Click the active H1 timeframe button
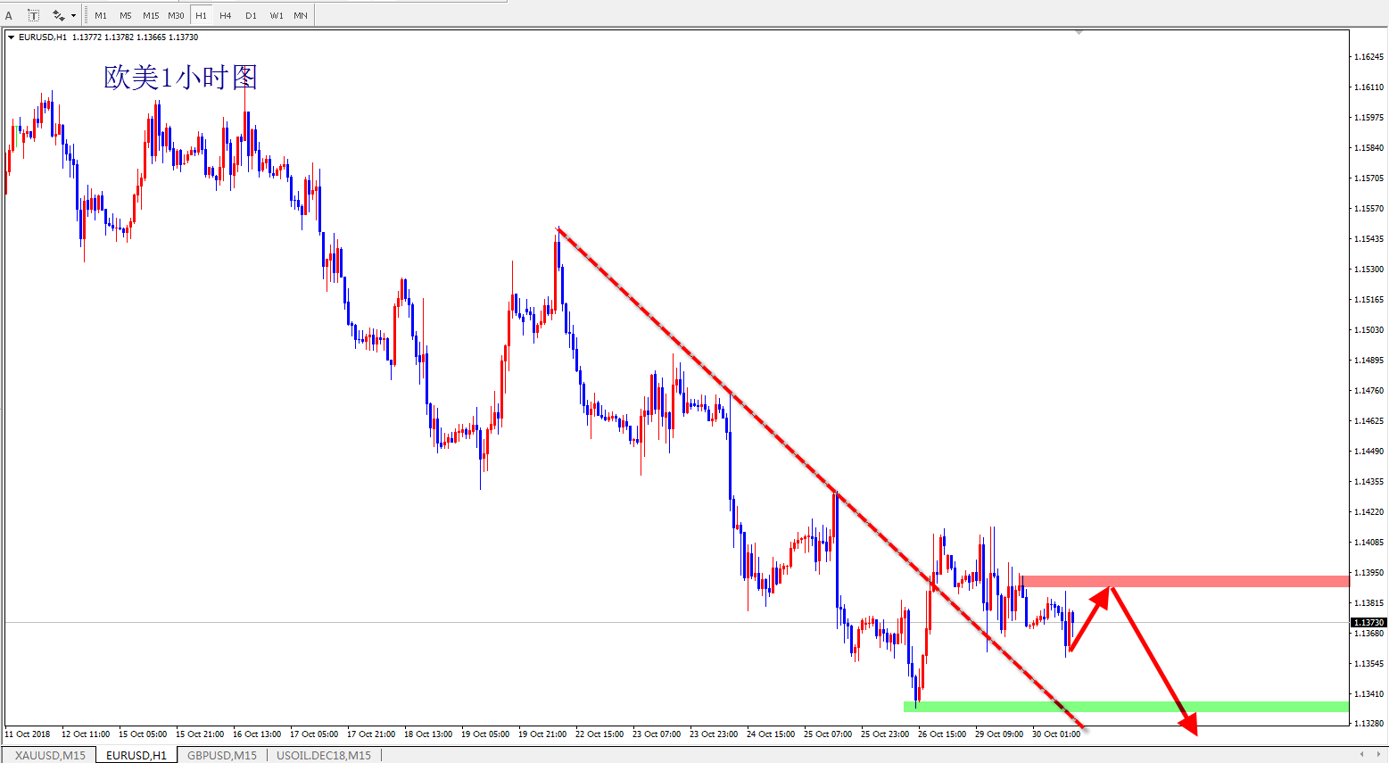The image size is (1389, 763). click(201, 15)
